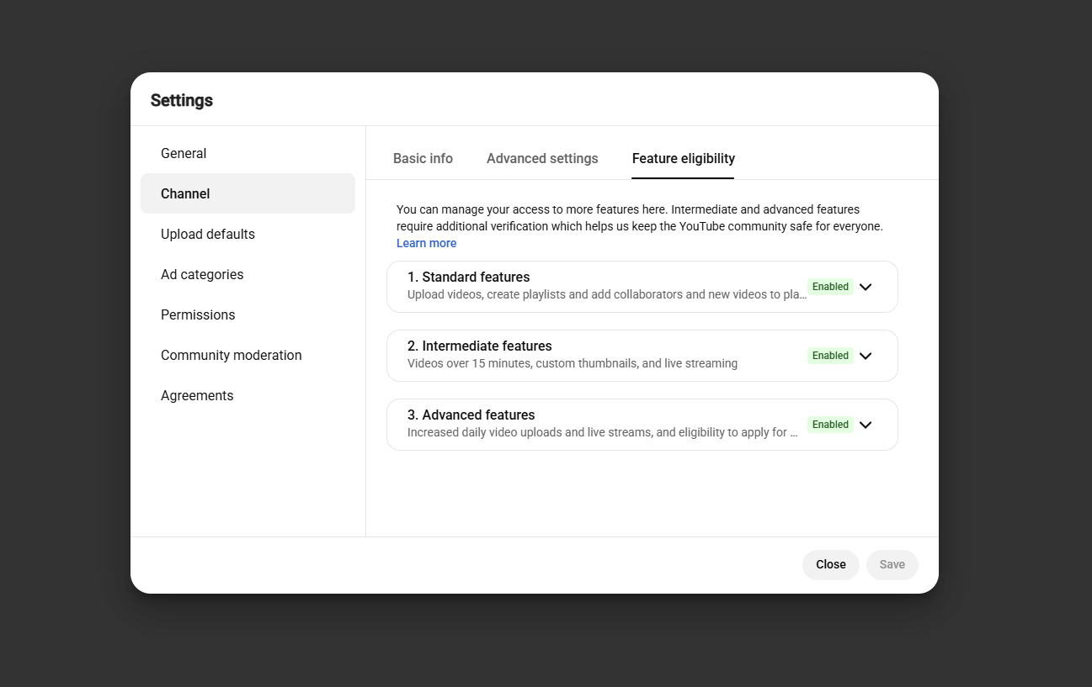Go to Upload defaults settings
Viewport: 1092px width, 687px height.
(248, 234)
